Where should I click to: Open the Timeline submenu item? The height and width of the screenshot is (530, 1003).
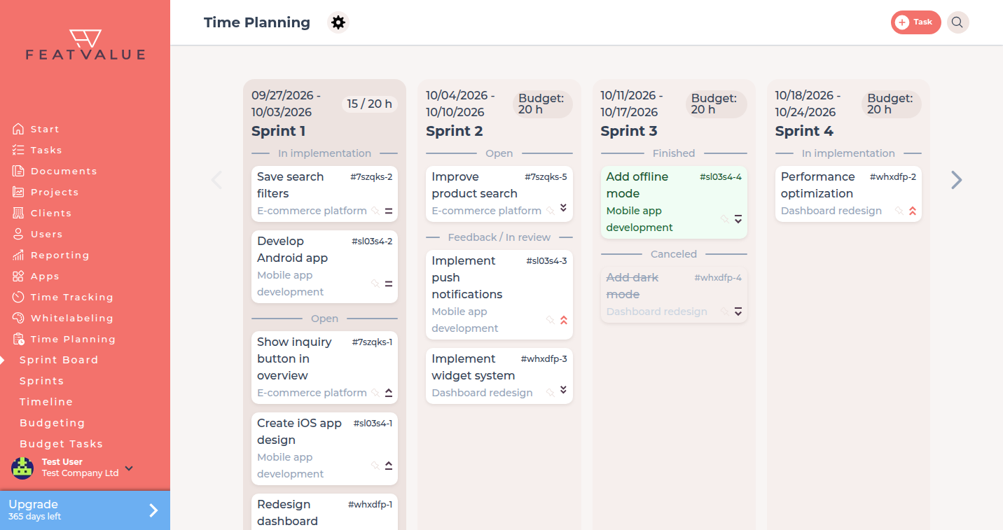click(x=46, y=402)
